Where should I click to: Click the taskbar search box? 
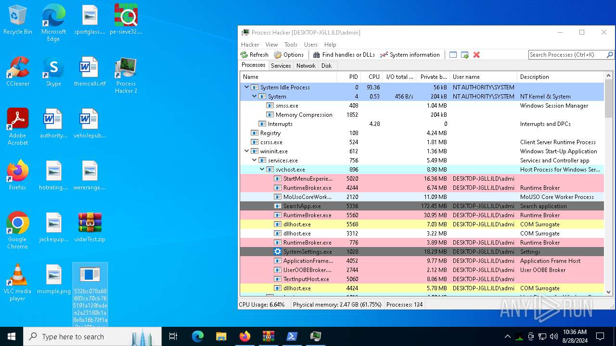click(92, 336)
